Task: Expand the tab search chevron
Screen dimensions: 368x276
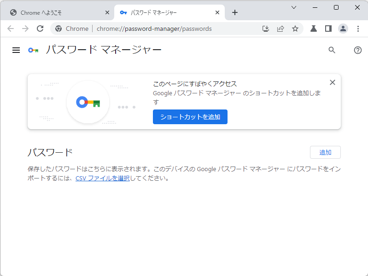Action: (293, 7)
